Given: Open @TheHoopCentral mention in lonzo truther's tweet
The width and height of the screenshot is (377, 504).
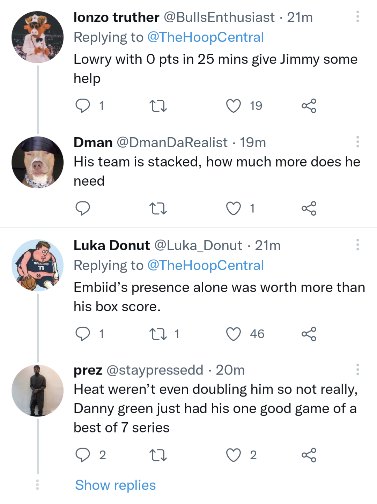Looking at the screenshot, I should [x=205, y=37].
